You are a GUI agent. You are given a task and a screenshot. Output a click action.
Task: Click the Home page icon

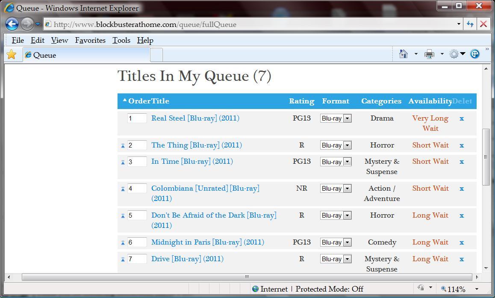tap(404, 54)
